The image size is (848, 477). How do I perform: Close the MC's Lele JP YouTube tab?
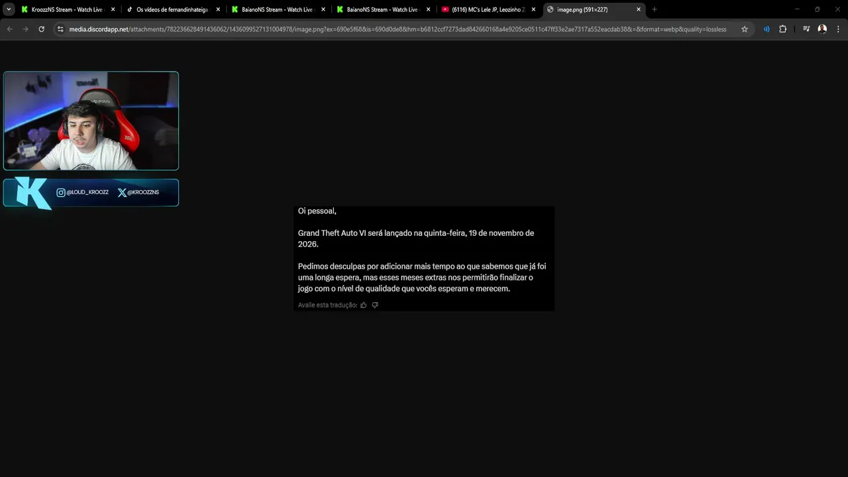533,10
